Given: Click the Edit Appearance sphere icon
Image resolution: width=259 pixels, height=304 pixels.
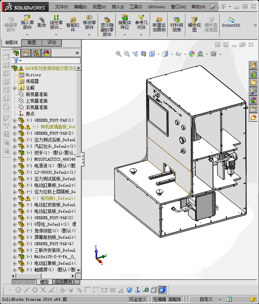Looking at the screenshot, I should tap(192, 54).
